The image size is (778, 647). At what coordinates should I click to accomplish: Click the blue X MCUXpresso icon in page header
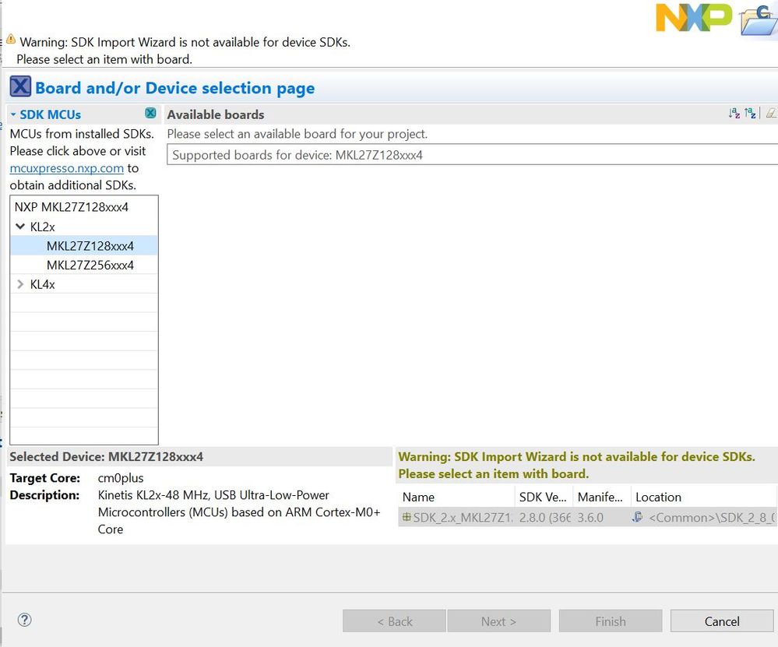(x=20, y=86)
